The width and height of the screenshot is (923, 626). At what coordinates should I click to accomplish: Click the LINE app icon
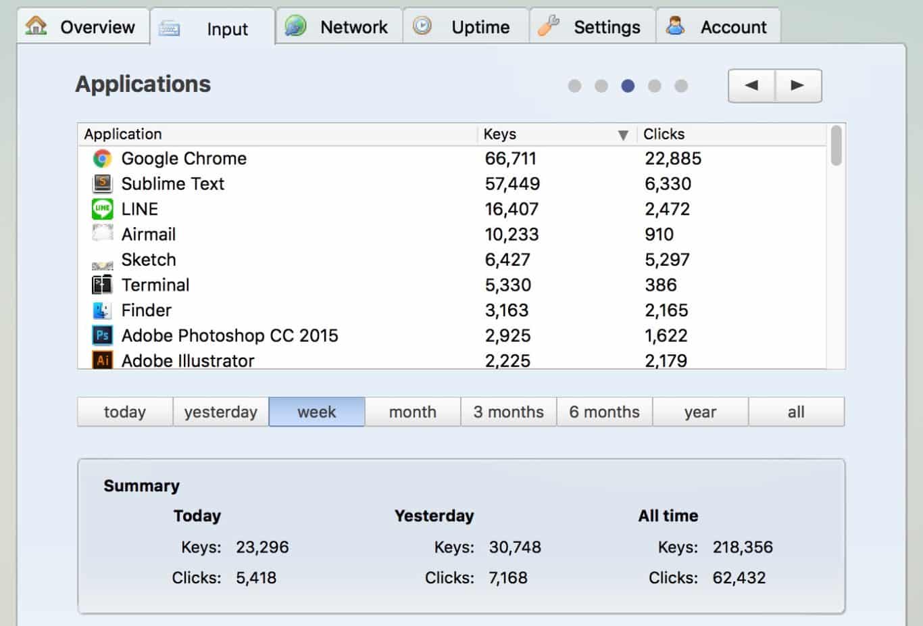[x=102, y=209]
